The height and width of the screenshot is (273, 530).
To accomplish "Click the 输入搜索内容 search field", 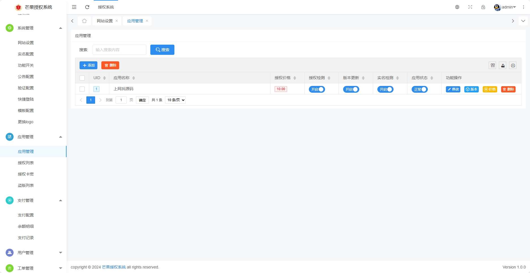I will tap(119, 50).
